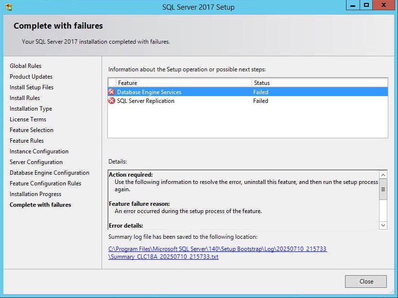Close the setup wizard with Close button
Image resolution: width=398 pixels, height=298 pixels.
pyautogui.click(x=366, y=281)
